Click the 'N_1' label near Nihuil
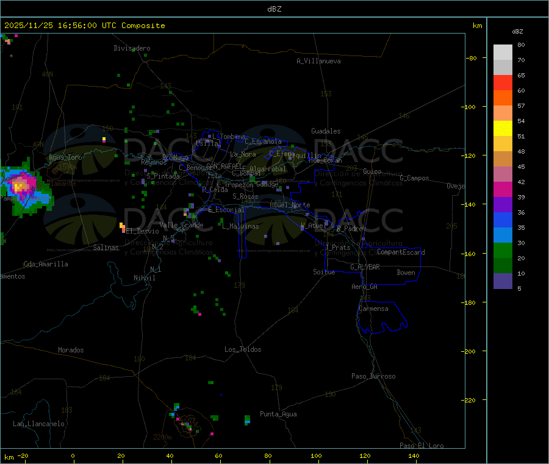This screenshot has height=464, width=549. point(156,269)
